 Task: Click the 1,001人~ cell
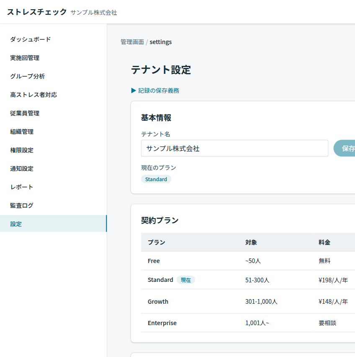tap(257, 323)
